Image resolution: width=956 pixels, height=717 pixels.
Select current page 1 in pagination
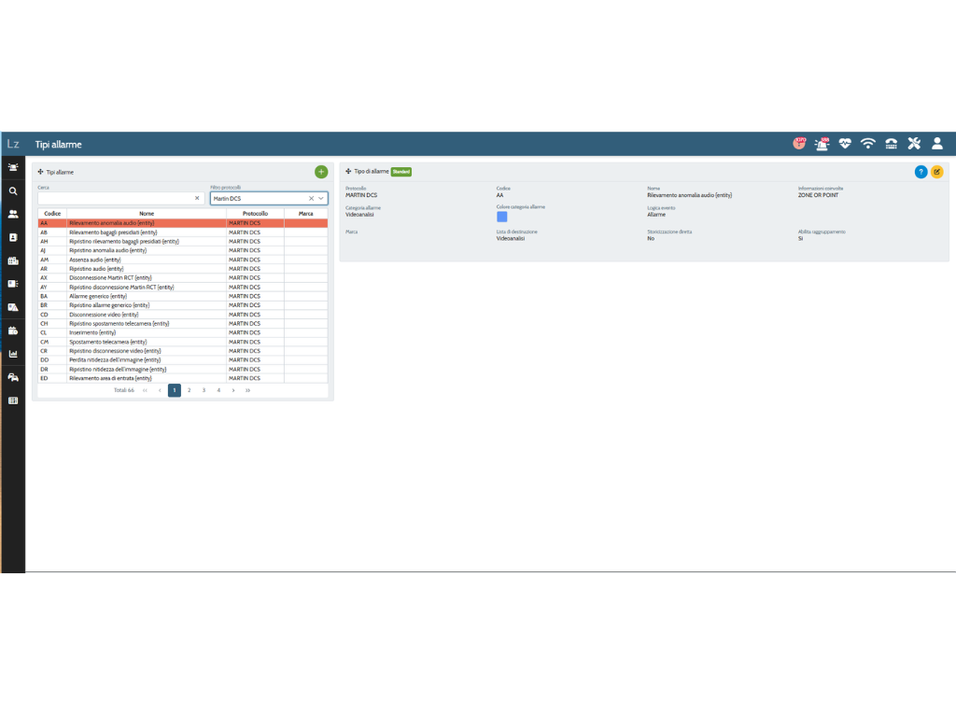click(175, 390)
